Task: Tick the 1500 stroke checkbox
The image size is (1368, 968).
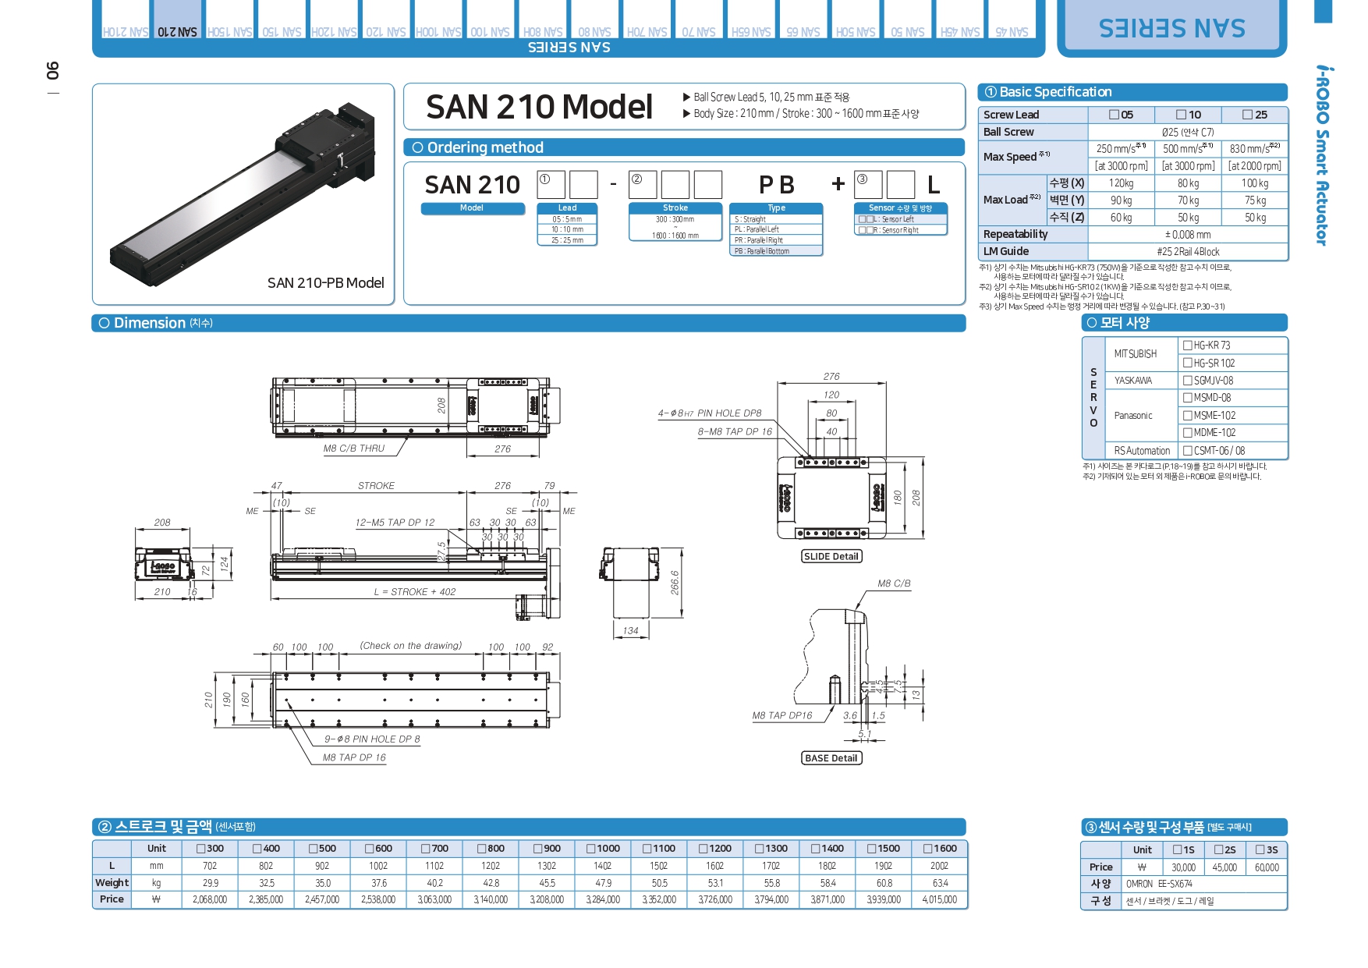Action: point(871,849)
